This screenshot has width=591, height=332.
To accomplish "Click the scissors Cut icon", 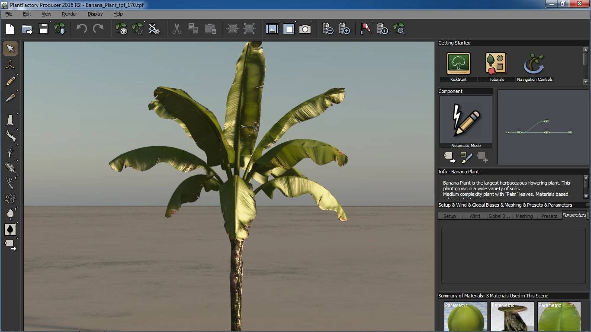I will click(x=177, y=29).
